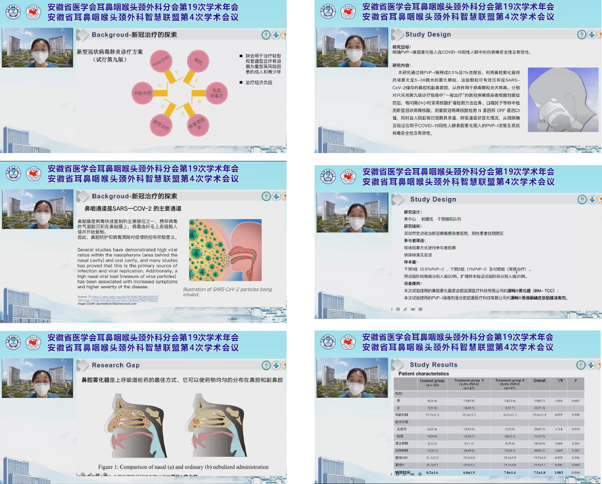This screenshot has width=602, height=484.
Task: Click camera icon in 研究设计 slide bottom toolbar
Action: coord(413,309)
